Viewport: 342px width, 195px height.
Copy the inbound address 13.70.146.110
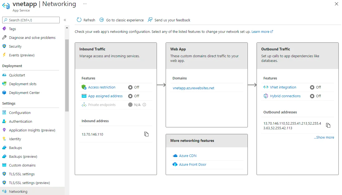pyautogui.click(x=146, y=134)
